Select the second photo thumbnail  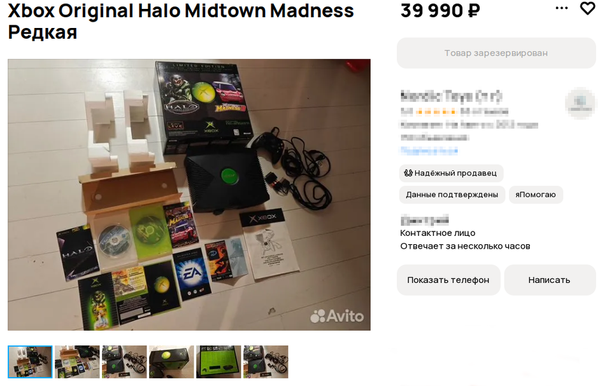point(77,362)
